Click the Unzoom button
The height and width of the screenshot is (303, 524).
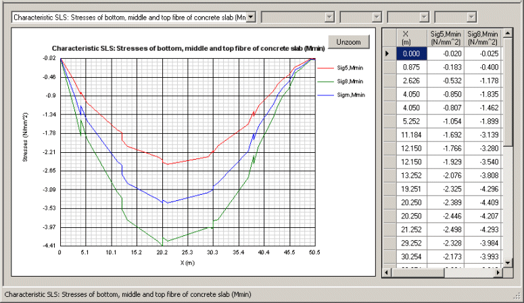click(349, 42)
